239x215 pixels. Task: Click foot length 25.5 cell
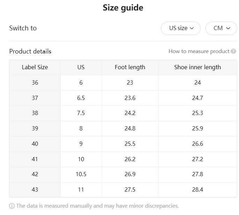130,144
